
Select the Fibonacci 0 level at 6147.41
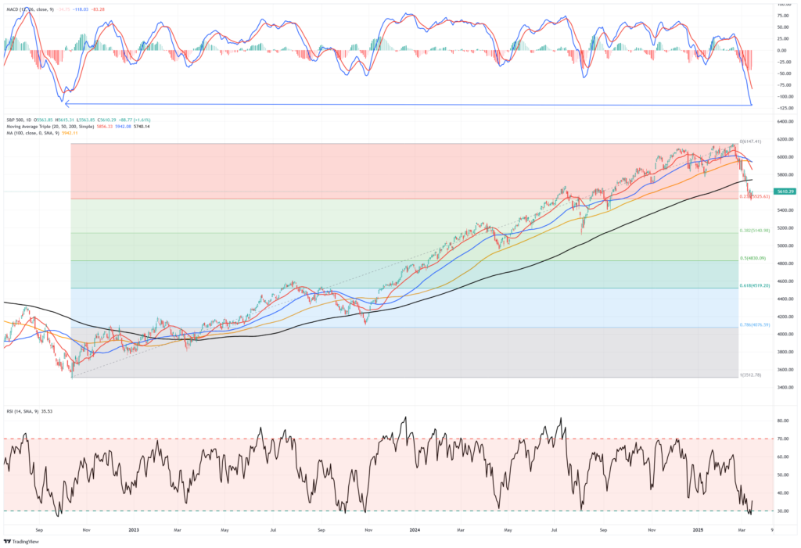(x=754, y=141)
